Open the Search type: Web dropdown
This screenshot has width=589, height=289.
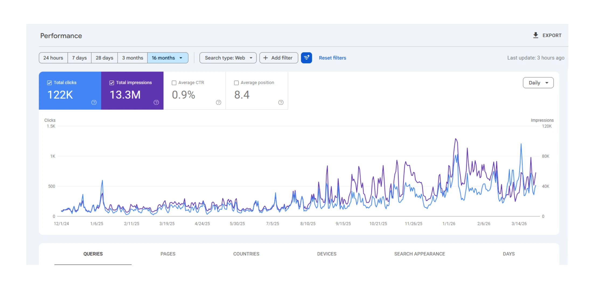228,58
